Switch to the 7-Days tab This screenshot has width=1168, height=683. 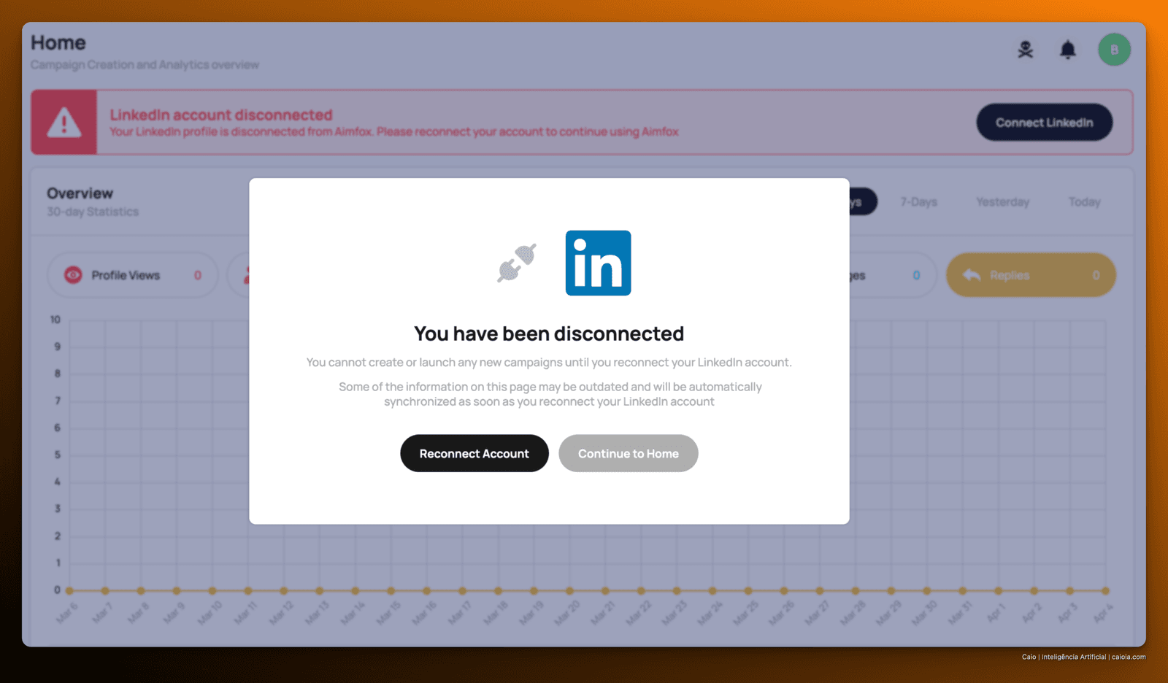coord(918,202)
